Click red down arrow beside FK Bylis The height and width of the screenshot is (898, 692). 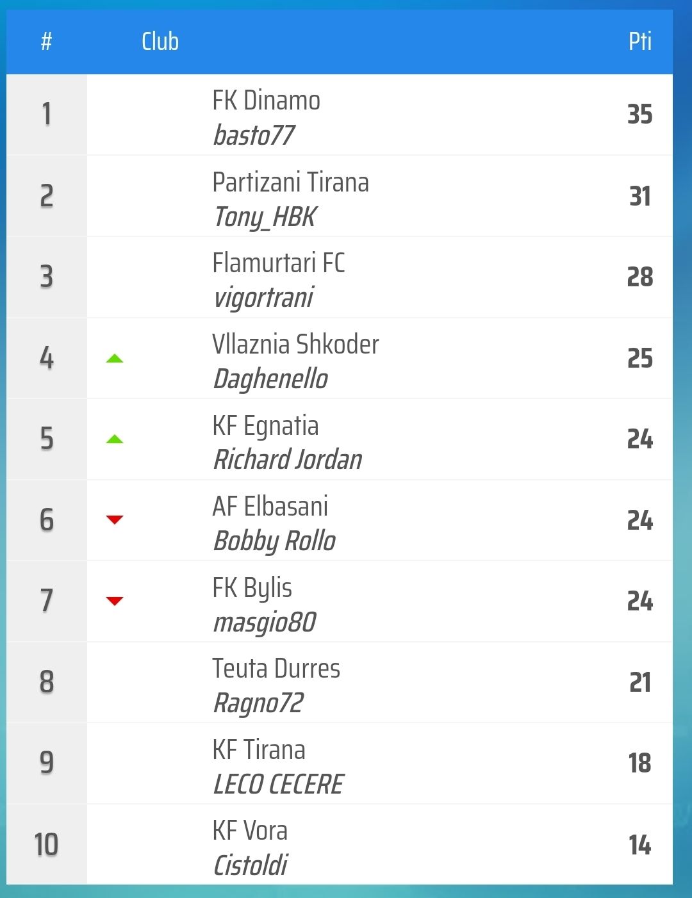pyautogui.click(x=115, y=601)
